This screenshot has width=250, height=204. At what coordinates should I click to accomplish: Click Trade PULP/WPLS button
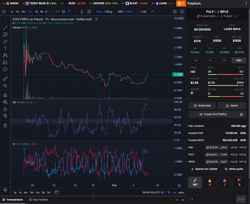213,114
